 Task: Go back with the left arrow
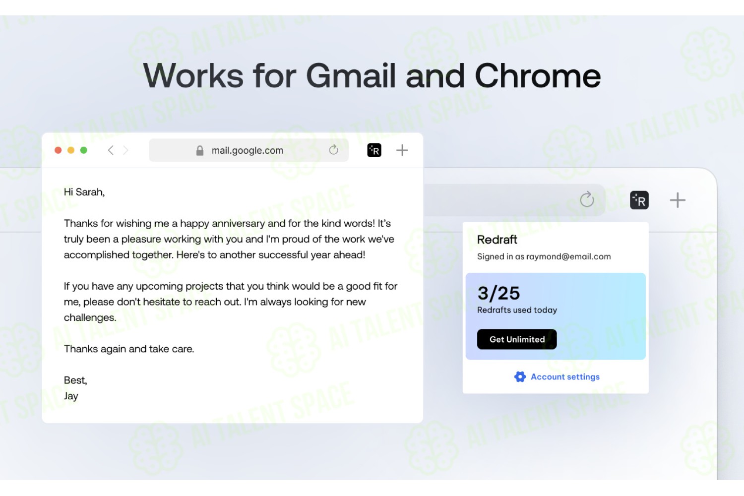point(111,150)
